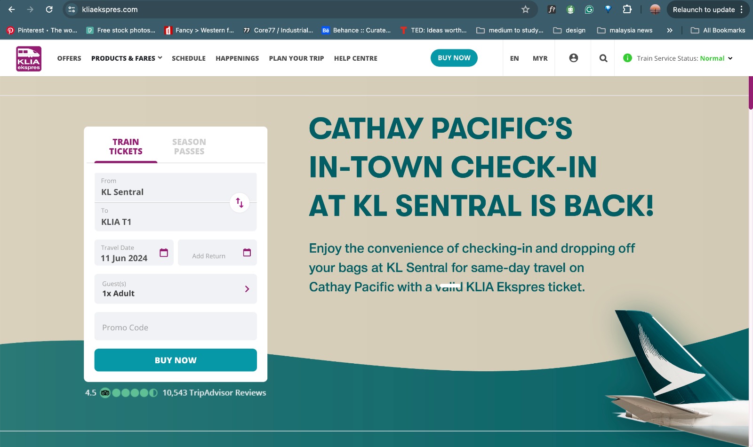The width and height of the screenshot is (753, 447).
Task: Click the Promo Code input field
Action: pos(176,327)
